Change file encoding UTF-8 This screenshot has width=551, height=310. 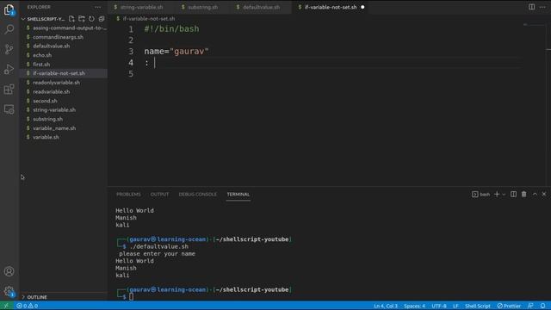pos(439,306)
